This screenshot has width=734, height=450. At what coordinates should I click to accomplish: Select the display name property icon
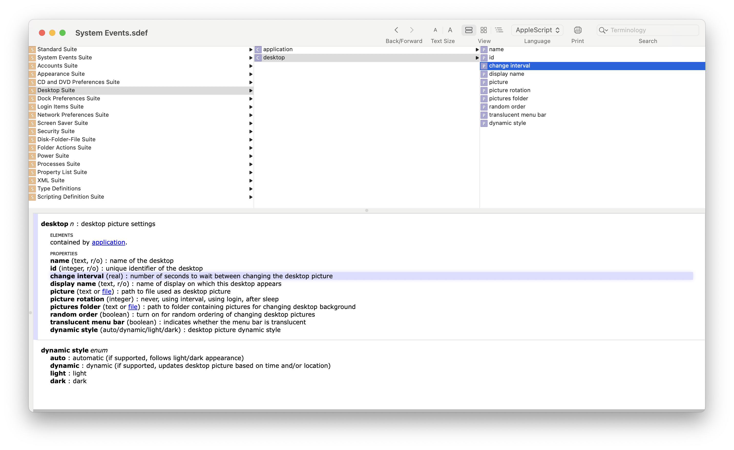tap(484, 74)
